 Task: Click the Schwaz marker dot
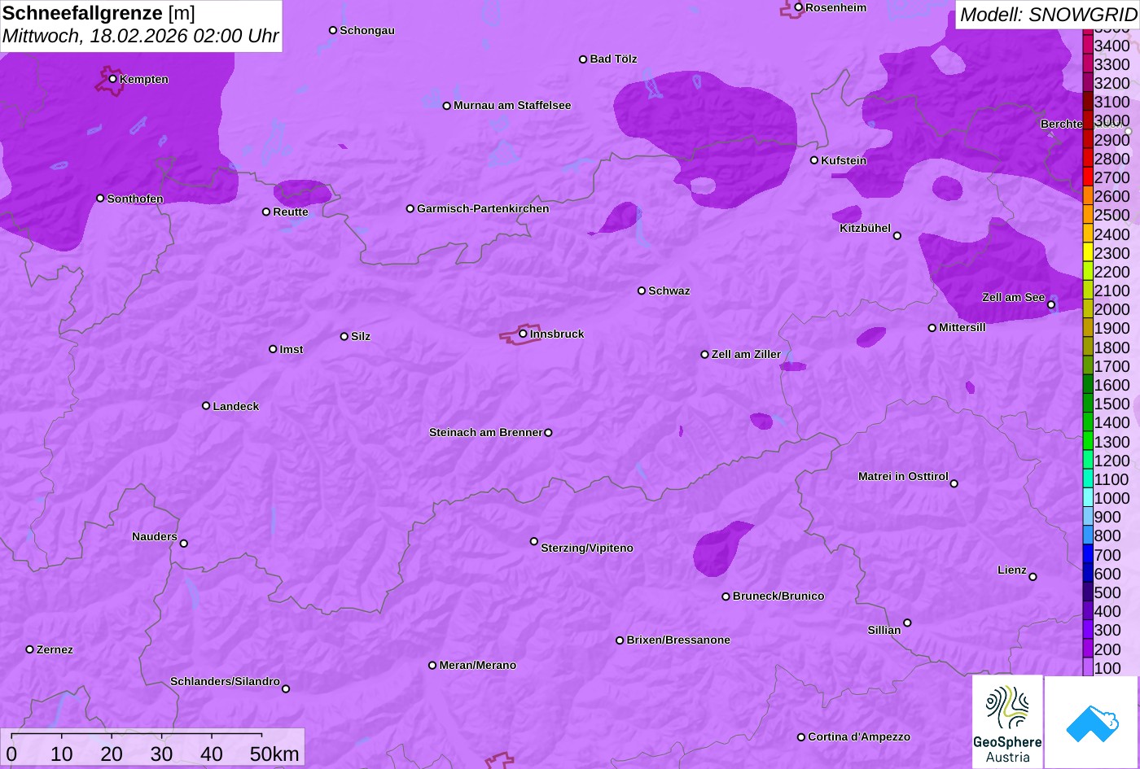[642, 291]
